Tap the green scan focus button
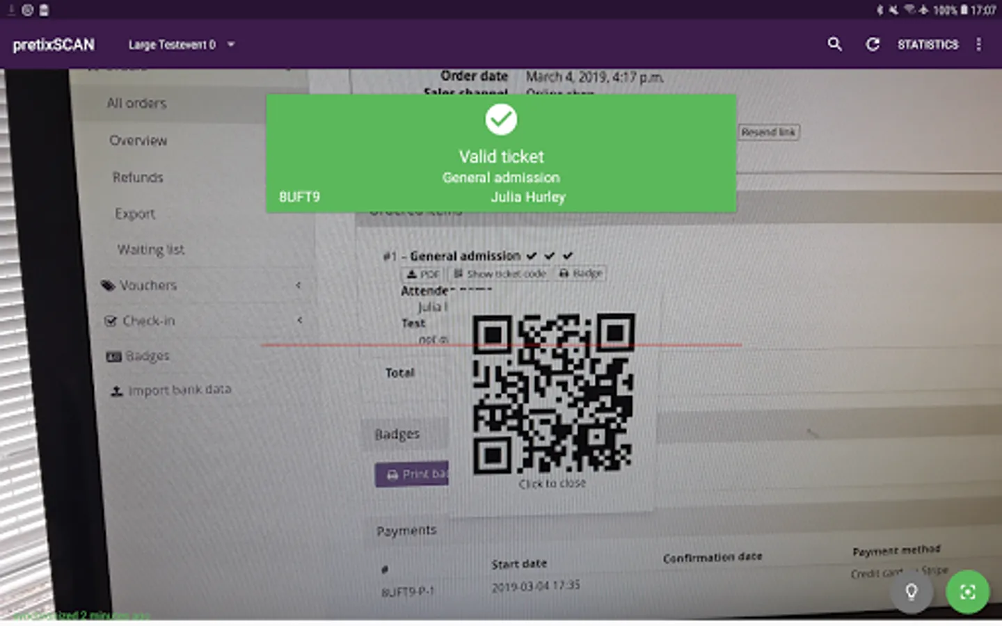 [967, 592]
